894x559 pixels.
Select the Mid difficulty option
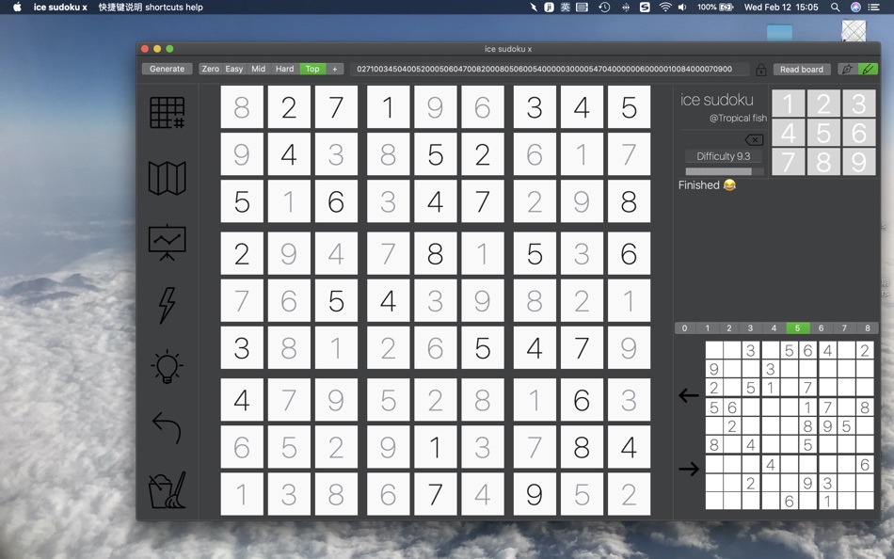[x=258, y=69]
